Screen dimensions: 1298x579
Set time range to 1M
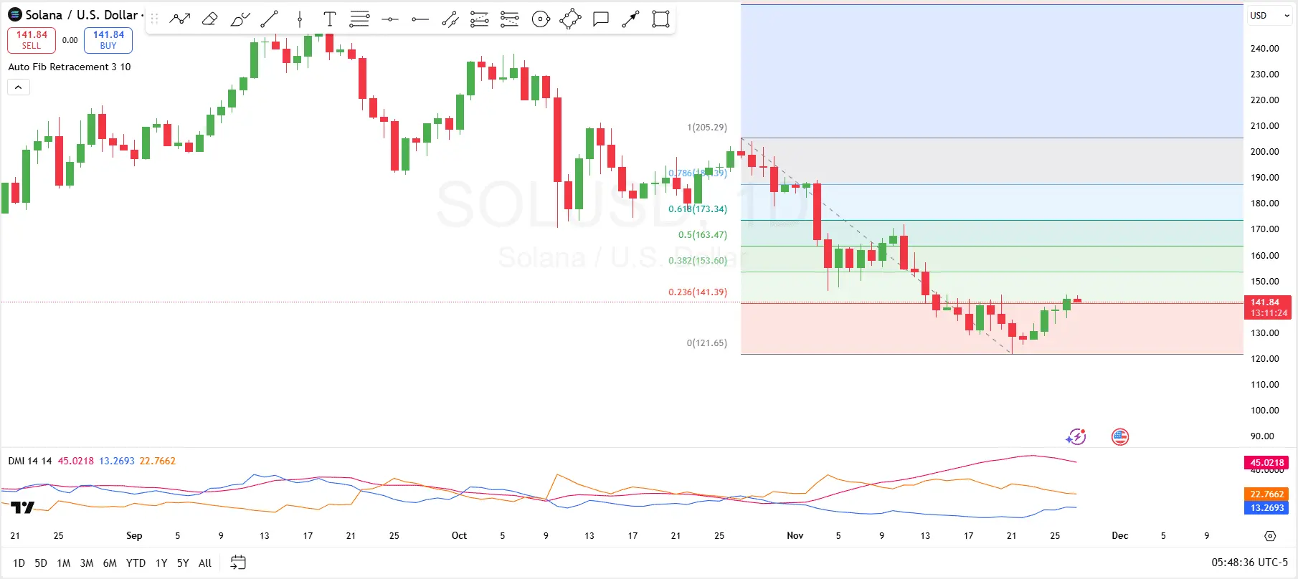[x=64, y=563]
